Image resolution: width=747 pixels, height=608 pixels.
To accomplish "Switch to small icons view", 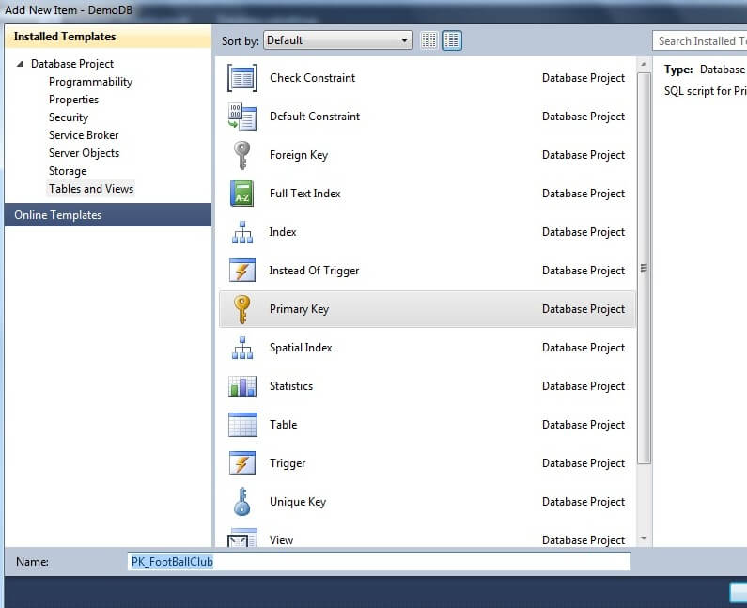I will (x=428, y=40).
